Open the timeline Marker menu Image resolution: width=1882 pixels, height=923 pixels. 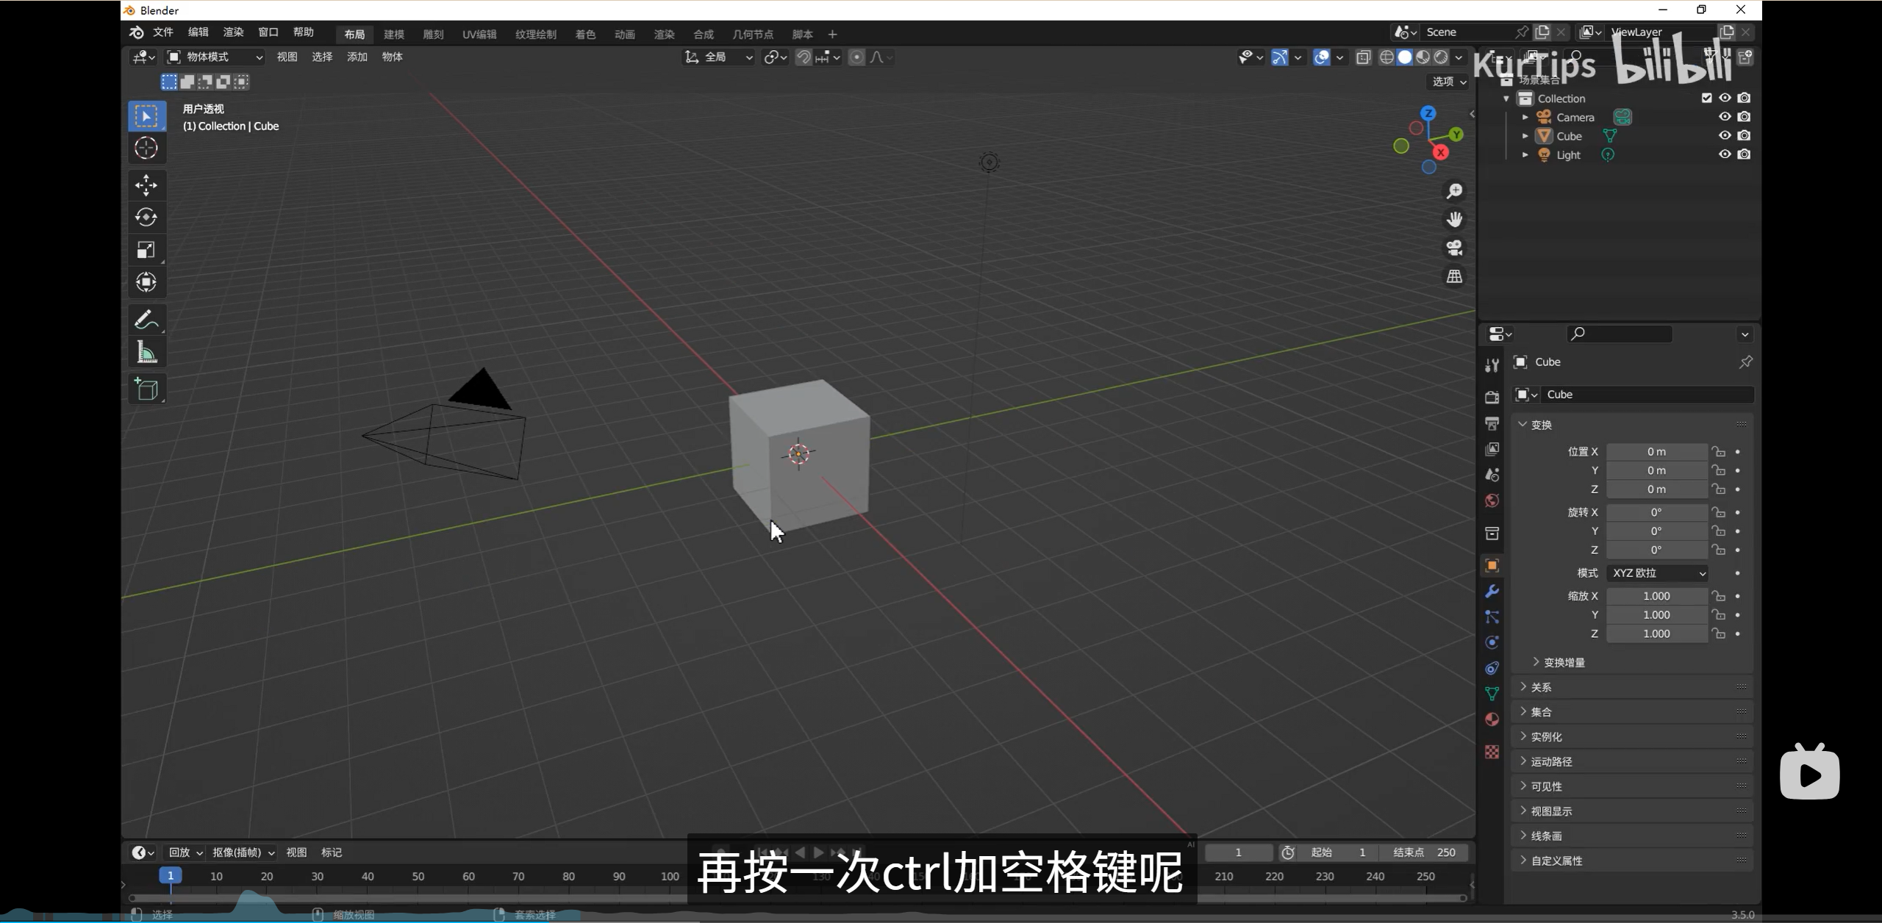click(x=332, y=852)
